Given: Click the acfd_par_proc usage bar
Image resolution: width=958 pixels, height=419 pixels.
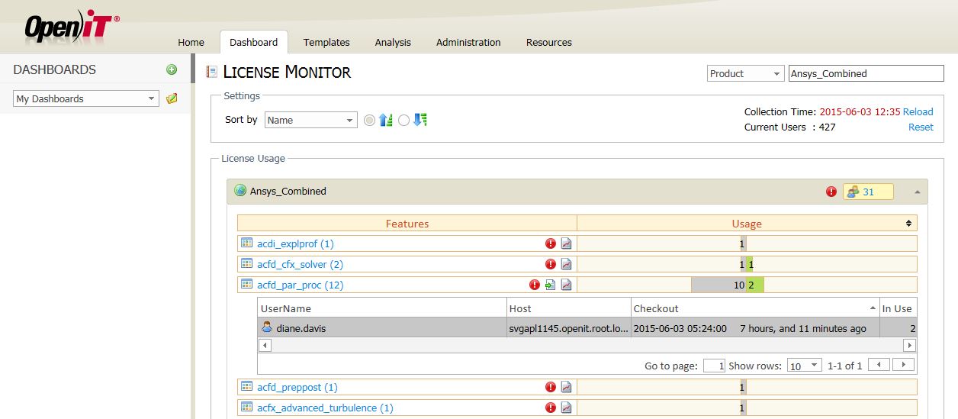Looking at the screenshot, I should point(728,285).
